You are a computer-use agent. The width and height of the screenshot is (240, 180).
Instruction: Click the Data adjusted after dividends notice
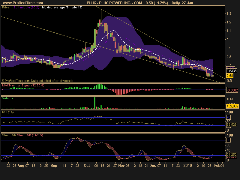52,81
